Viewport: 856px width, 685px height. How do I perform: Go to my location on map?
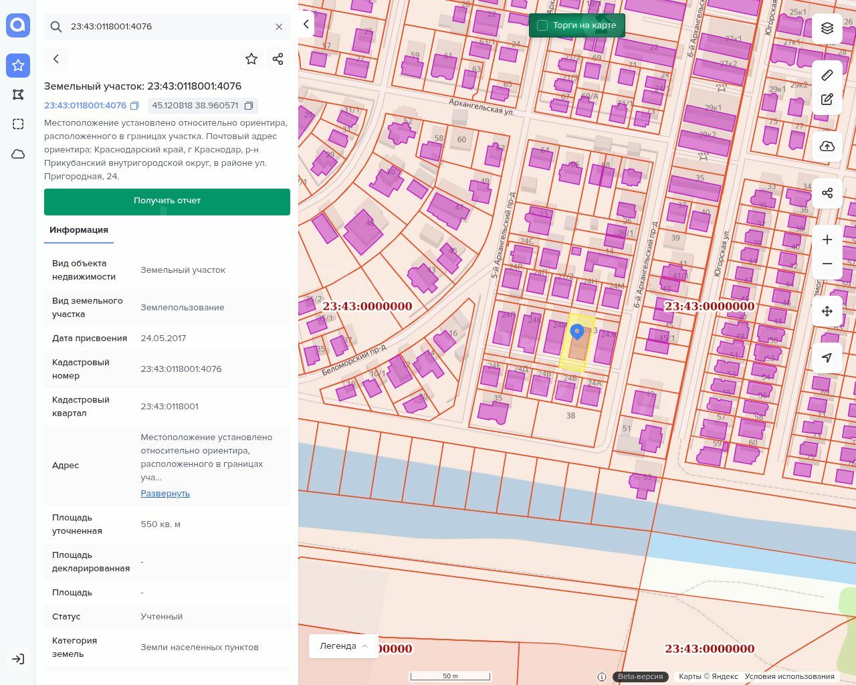[827, 358]
